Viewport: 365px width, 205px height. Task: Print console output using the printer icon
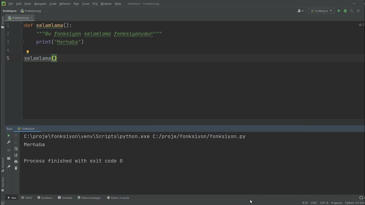16,161
